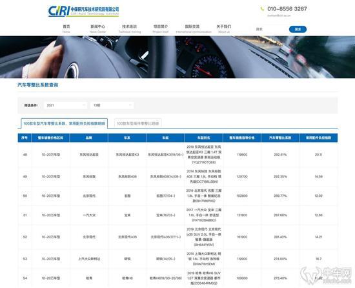Click the 序号 column header
The image size is (355, 288).
pyautogui.click(x=25, y=138)
